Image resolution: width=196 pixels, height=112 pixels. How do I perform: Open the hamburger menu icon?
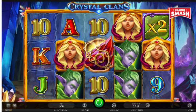[x=8, y=105]
